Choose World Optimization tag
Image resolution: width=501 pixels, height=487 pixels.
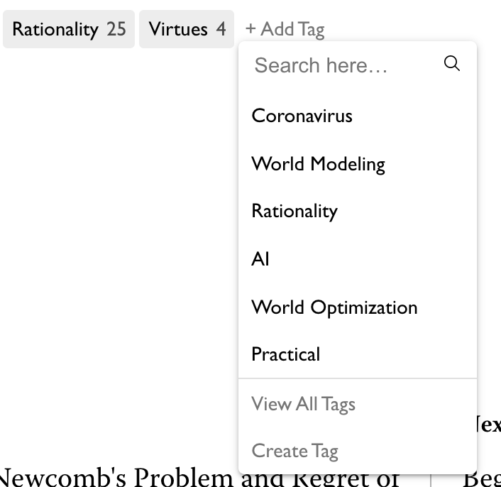(x=358, y=307)
